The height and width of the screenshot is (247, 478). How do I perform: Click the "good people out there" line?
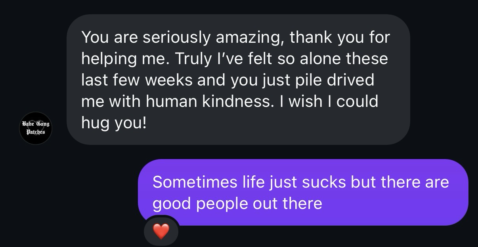click(x=237, y=203)
